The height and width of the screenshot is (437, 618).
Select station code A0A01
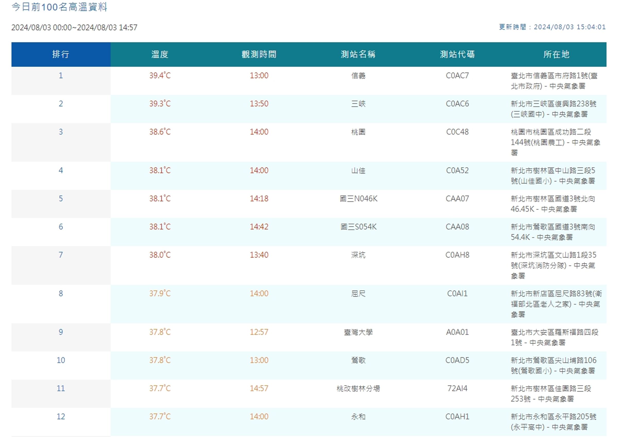pos(457,332)
